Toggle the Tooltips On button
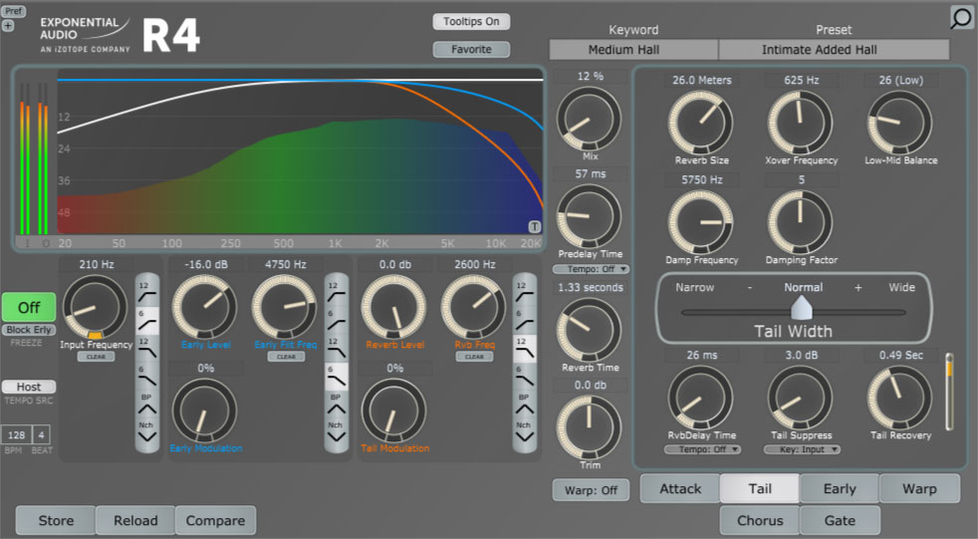 (471, 21)
